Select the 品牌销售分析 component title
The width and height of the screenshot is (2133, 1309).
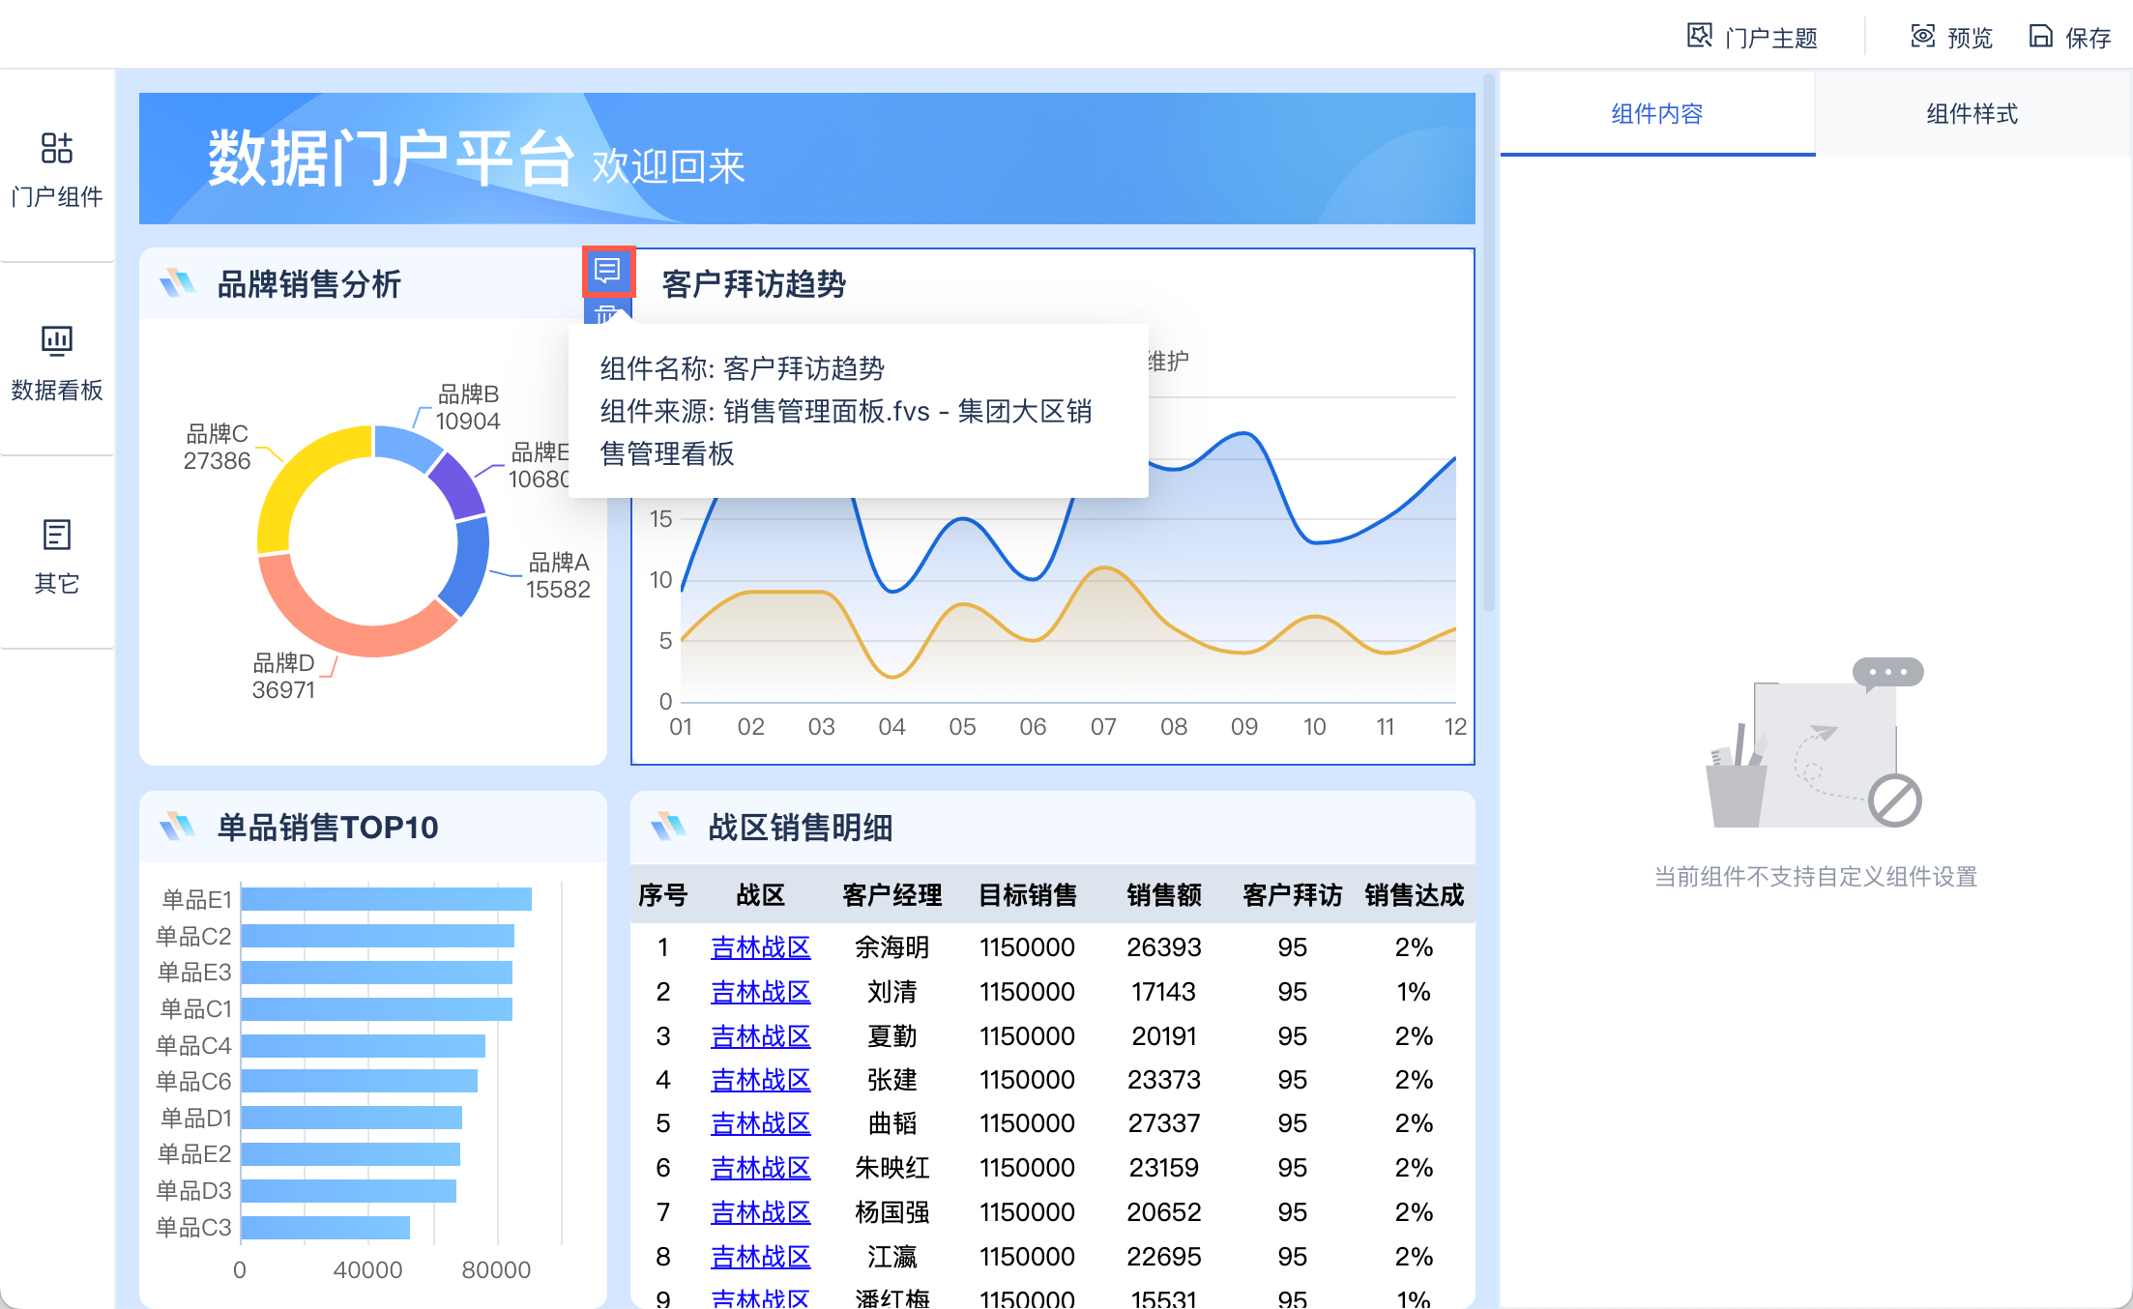pyautogui.click(x=308, y=284)
